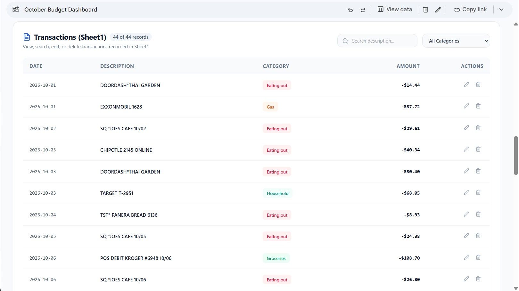Click the Groceries category tag
Viewport: 519px width, 291px height.
(276, 258)
